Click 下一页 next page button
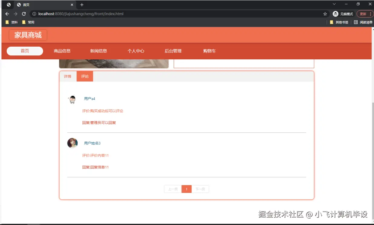 pyautogui.click(x=200, y=189)
